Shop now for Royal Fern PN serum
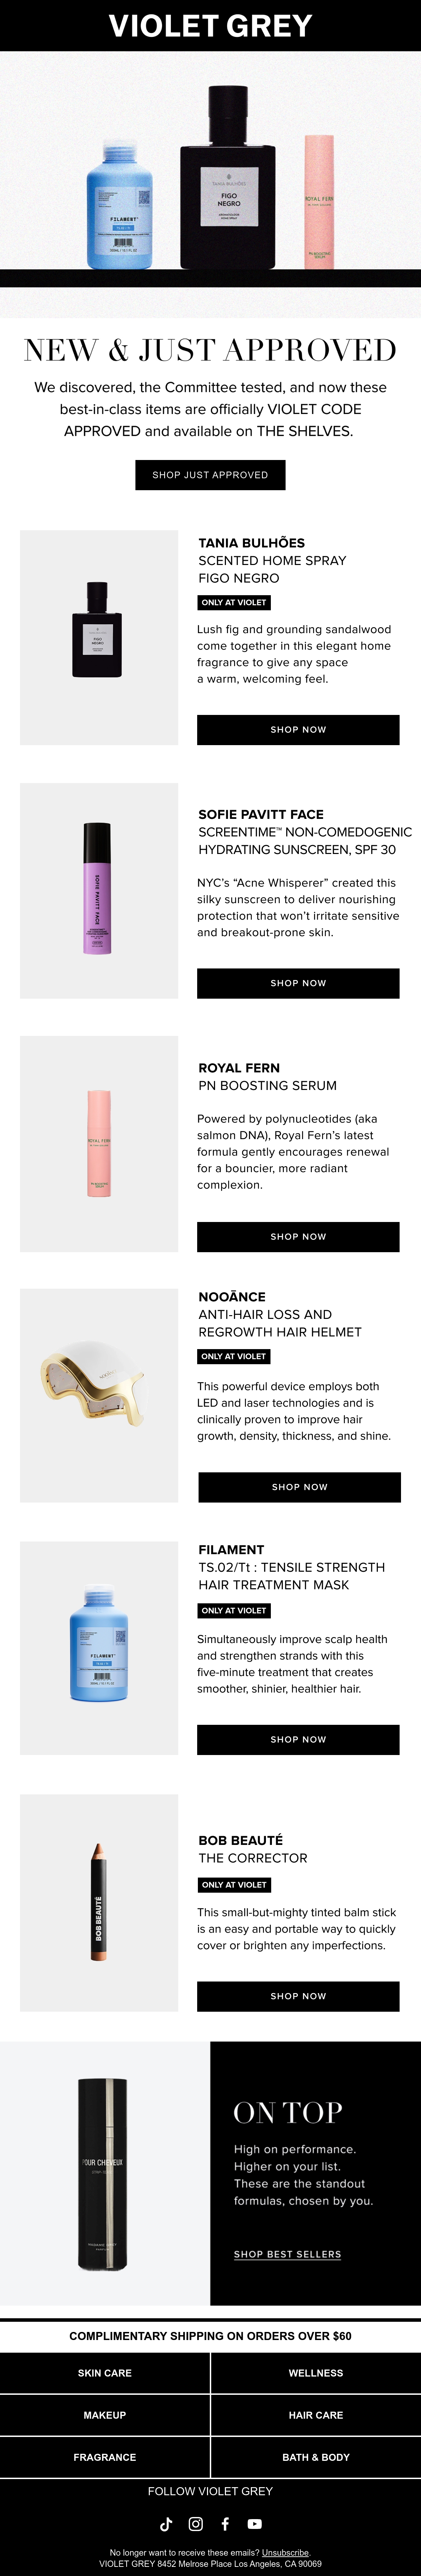 pos(298,1236)
